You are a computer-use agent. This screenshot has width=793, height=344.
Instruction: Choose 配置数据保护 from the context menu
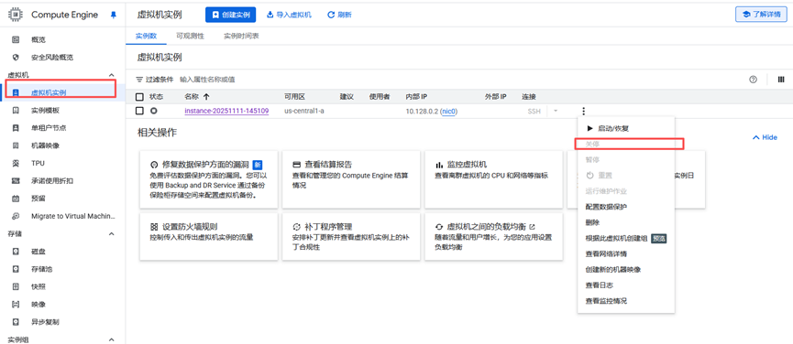click(625, 207)
